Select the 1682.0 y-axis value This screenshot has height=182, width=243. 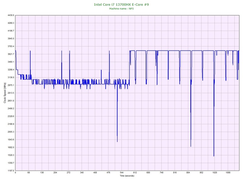click(x=11, y=147)
